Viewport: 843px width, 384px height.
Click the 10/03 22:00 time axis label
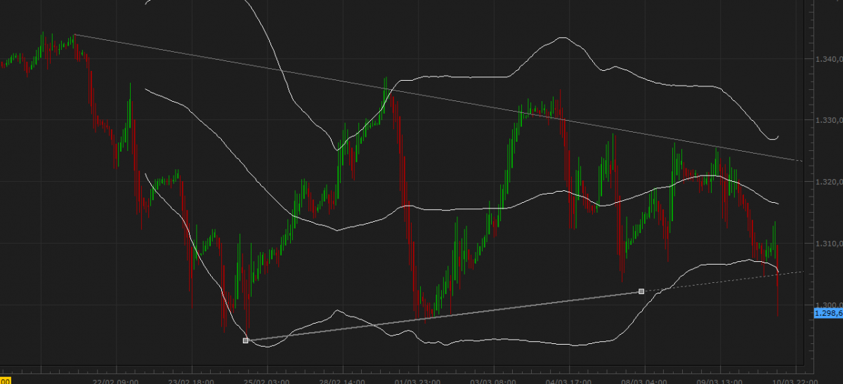pyautogui.click(x=795, y=380)
